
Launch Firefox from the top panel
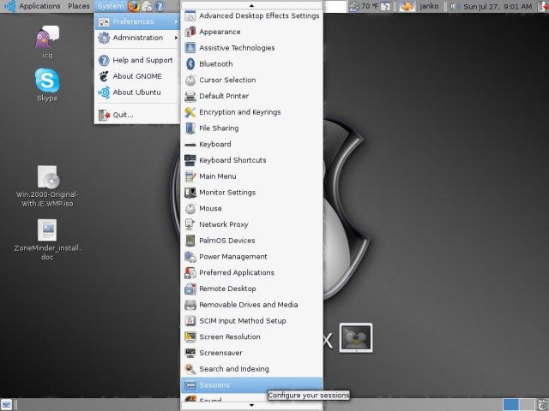click(134, 6)
